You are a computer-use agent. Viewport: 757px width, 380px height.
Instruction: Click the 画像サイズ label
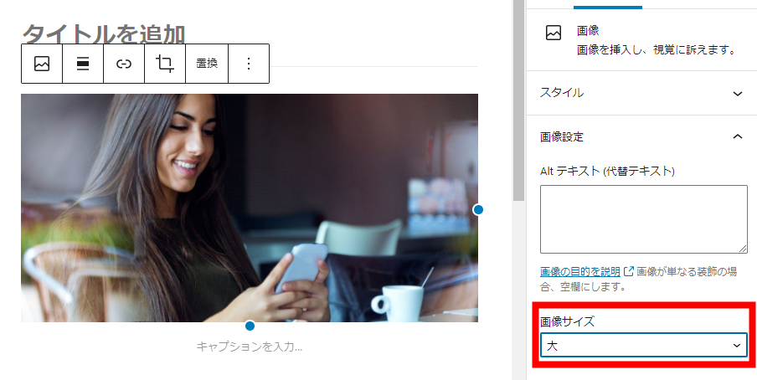pos(567,321)
